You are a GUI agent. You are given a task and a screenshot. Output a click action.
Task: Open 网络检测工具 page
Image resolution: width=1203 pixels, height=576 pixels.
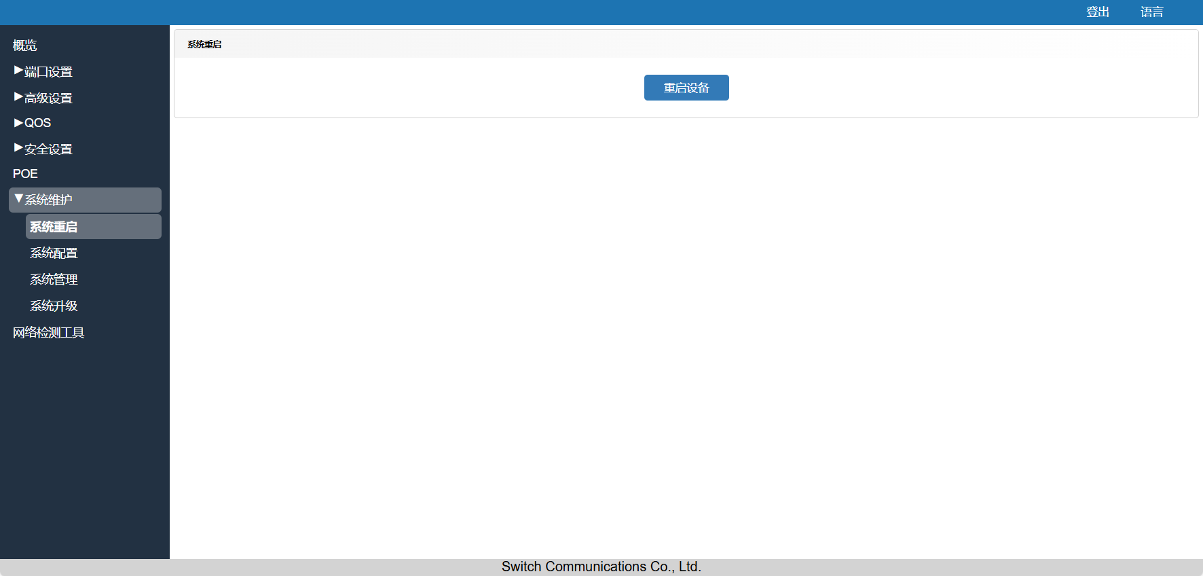tap(49, 333)
